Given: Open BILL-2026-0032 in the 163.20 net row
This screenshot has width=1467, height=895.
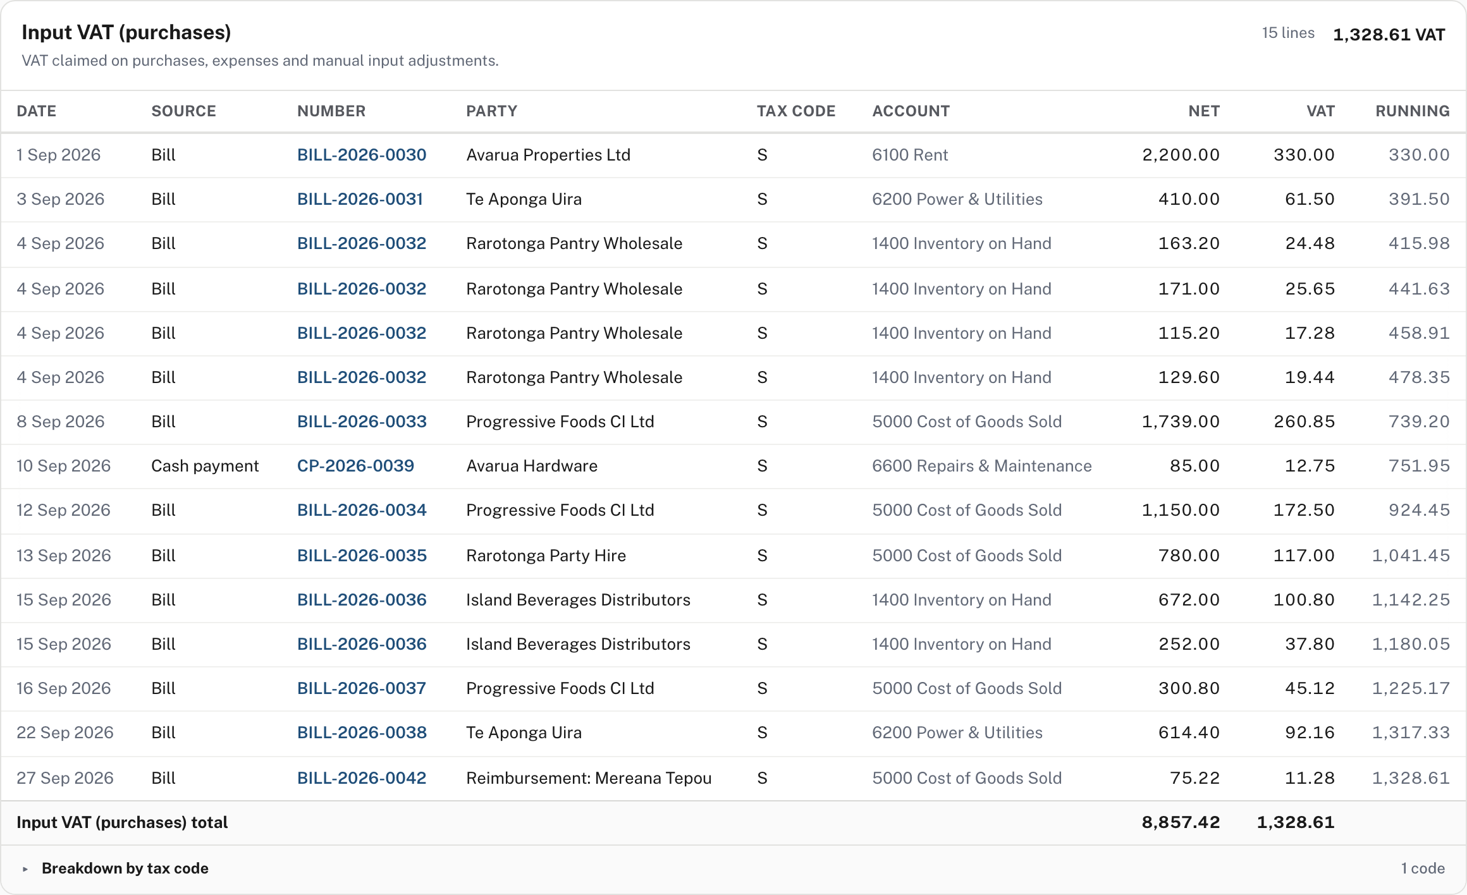Looking at the screenshot, I should pos(362,243).
